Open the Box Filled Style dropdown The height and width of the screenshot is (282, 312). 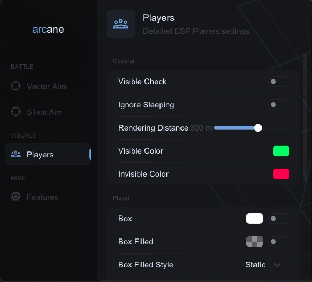[x=263, y=265]
